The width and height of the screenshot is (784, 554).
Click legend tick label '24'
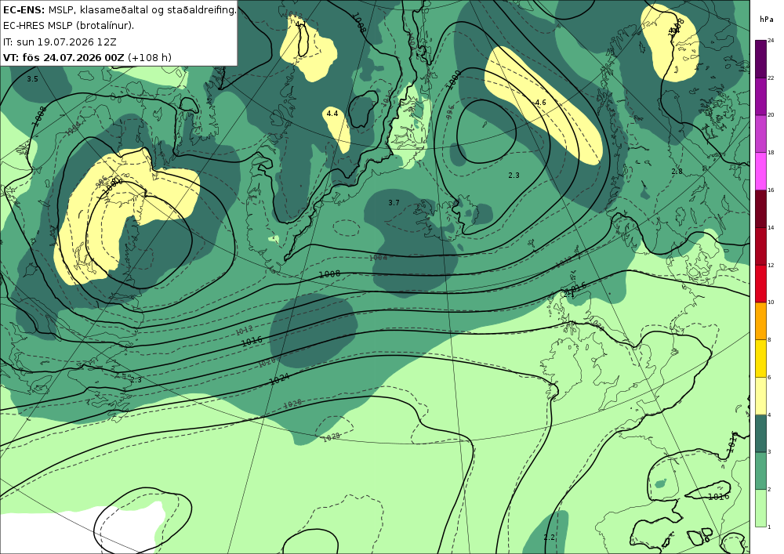tap(771, 41)
